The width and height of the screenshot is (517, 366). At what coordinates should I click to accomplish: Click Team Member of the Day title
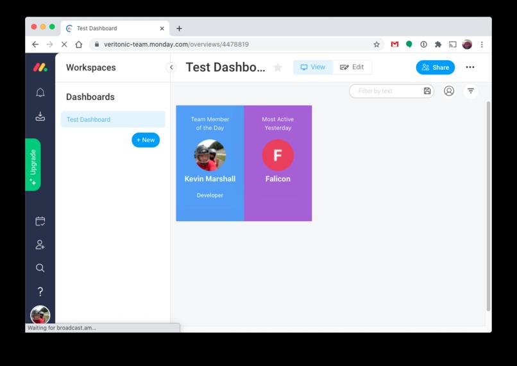210,124
